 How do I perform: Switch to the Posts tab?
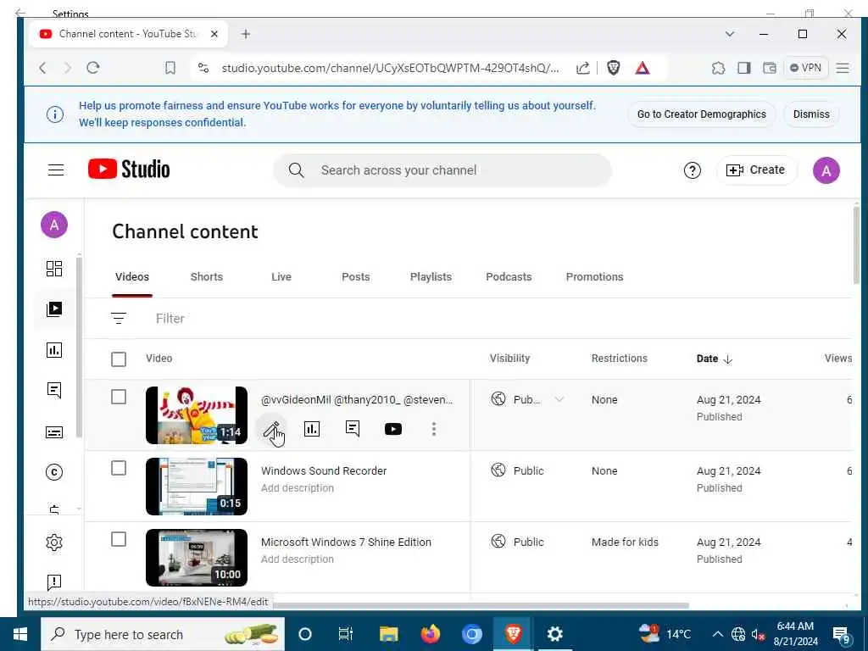point(355,277)
